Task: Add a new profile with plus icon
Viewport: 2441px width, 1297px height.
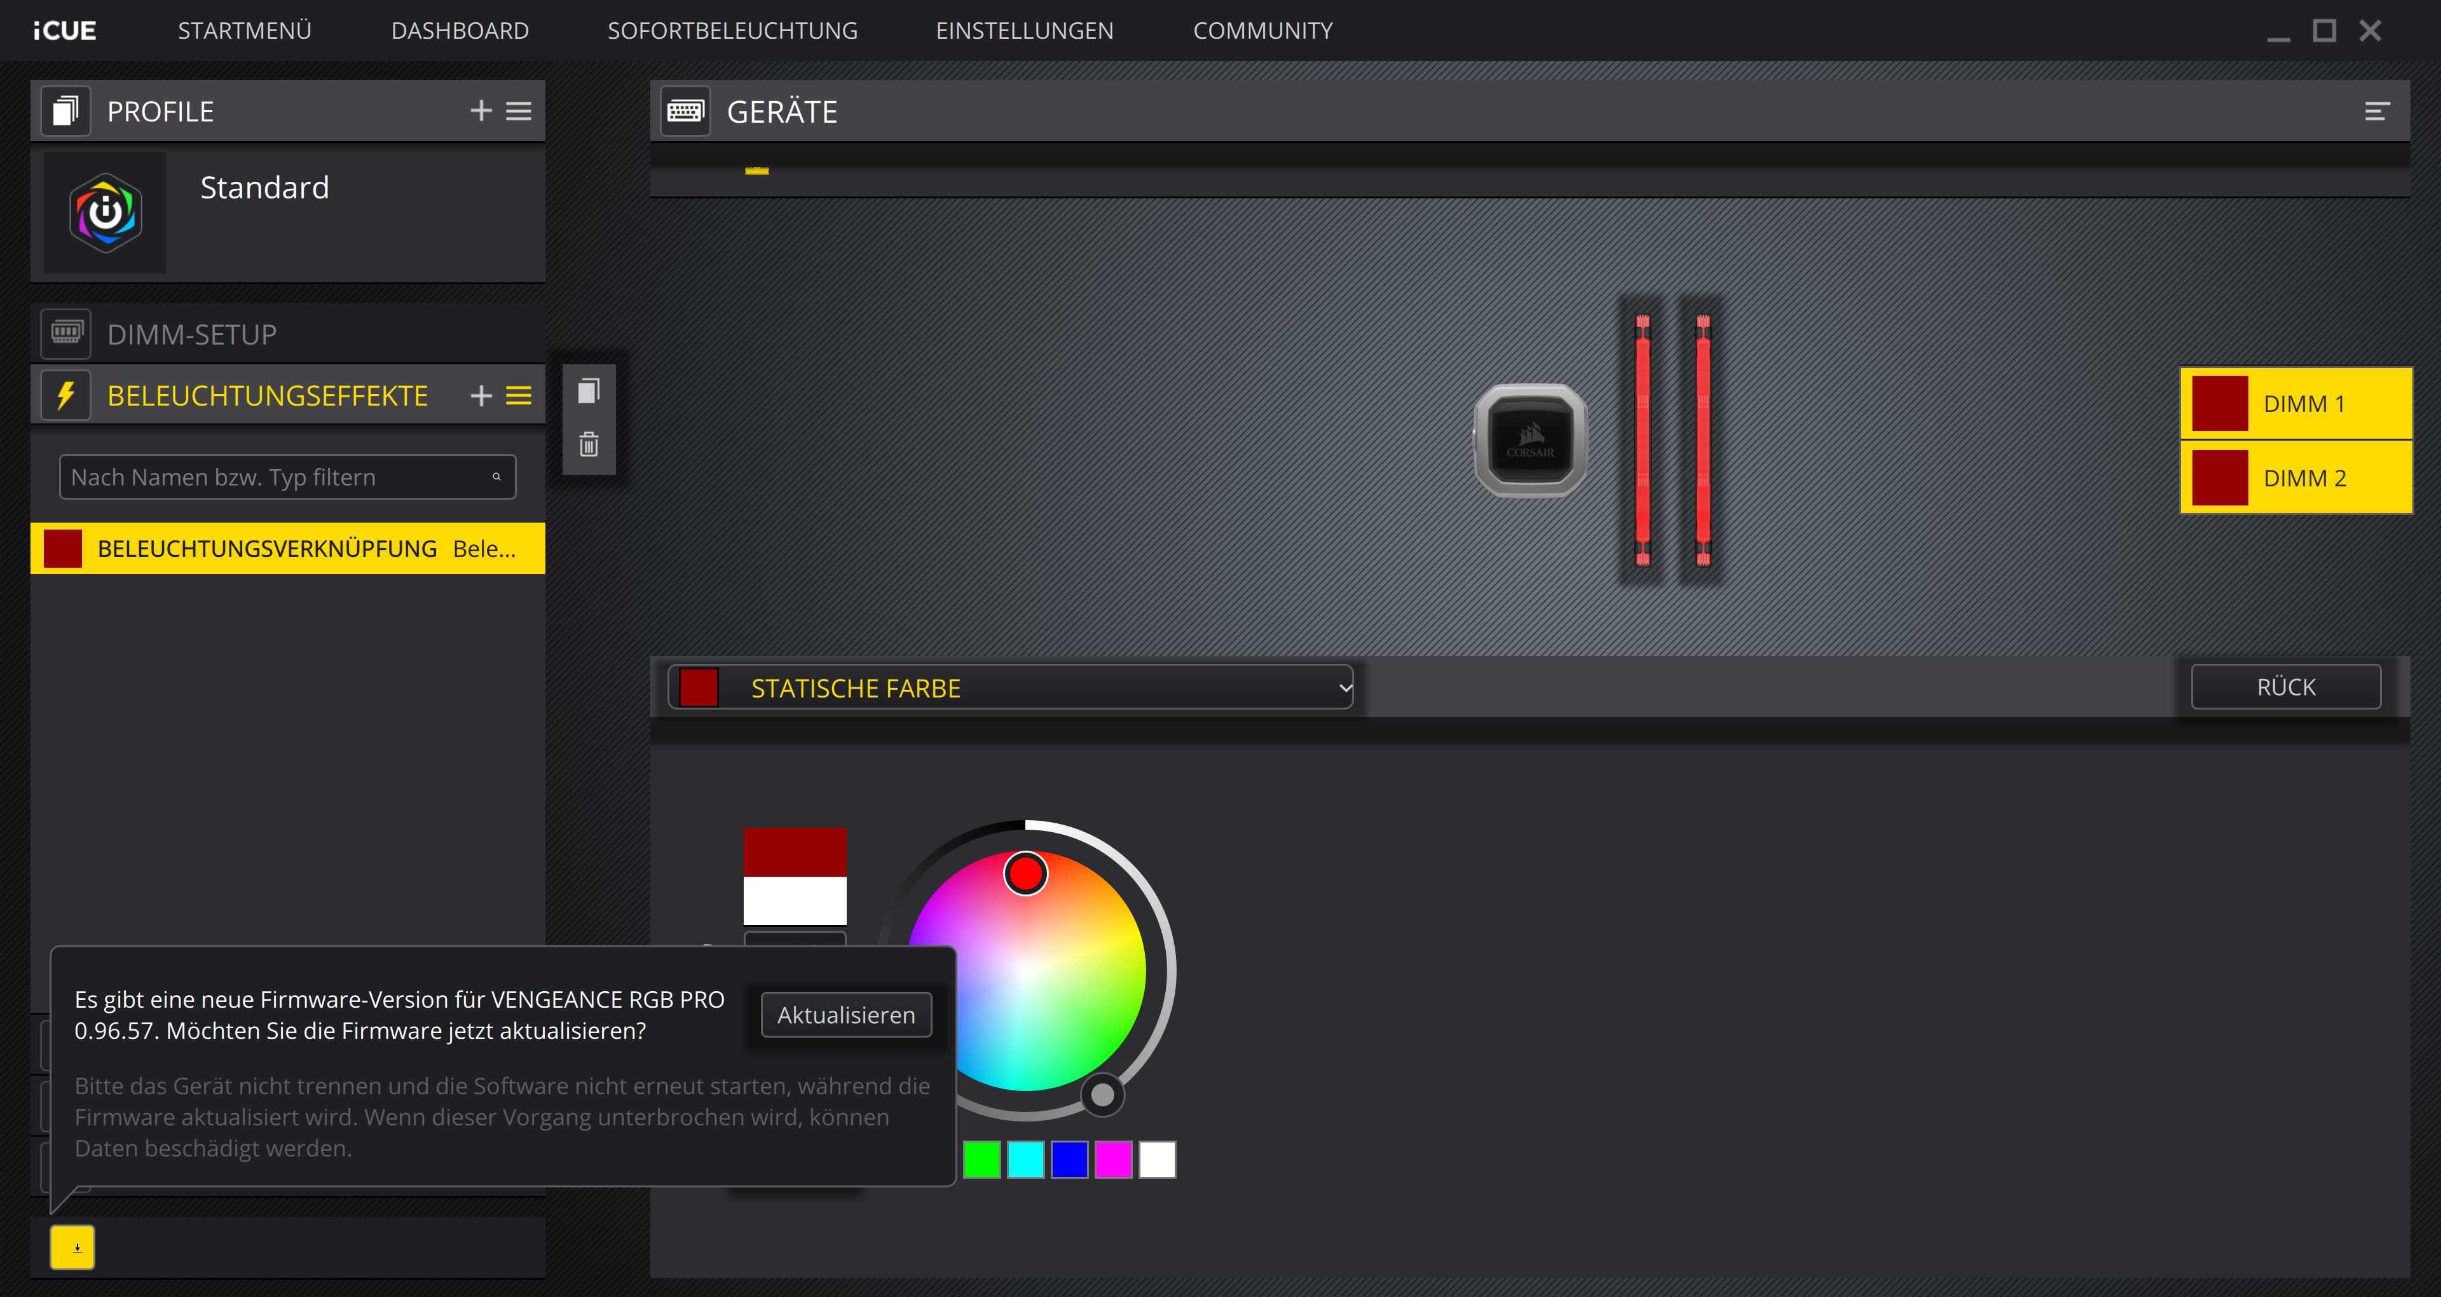Action: (x=481, y=111)
